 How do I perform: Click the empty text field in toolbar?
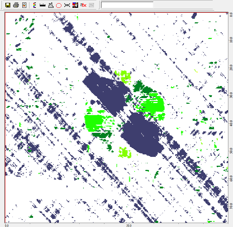127,5
